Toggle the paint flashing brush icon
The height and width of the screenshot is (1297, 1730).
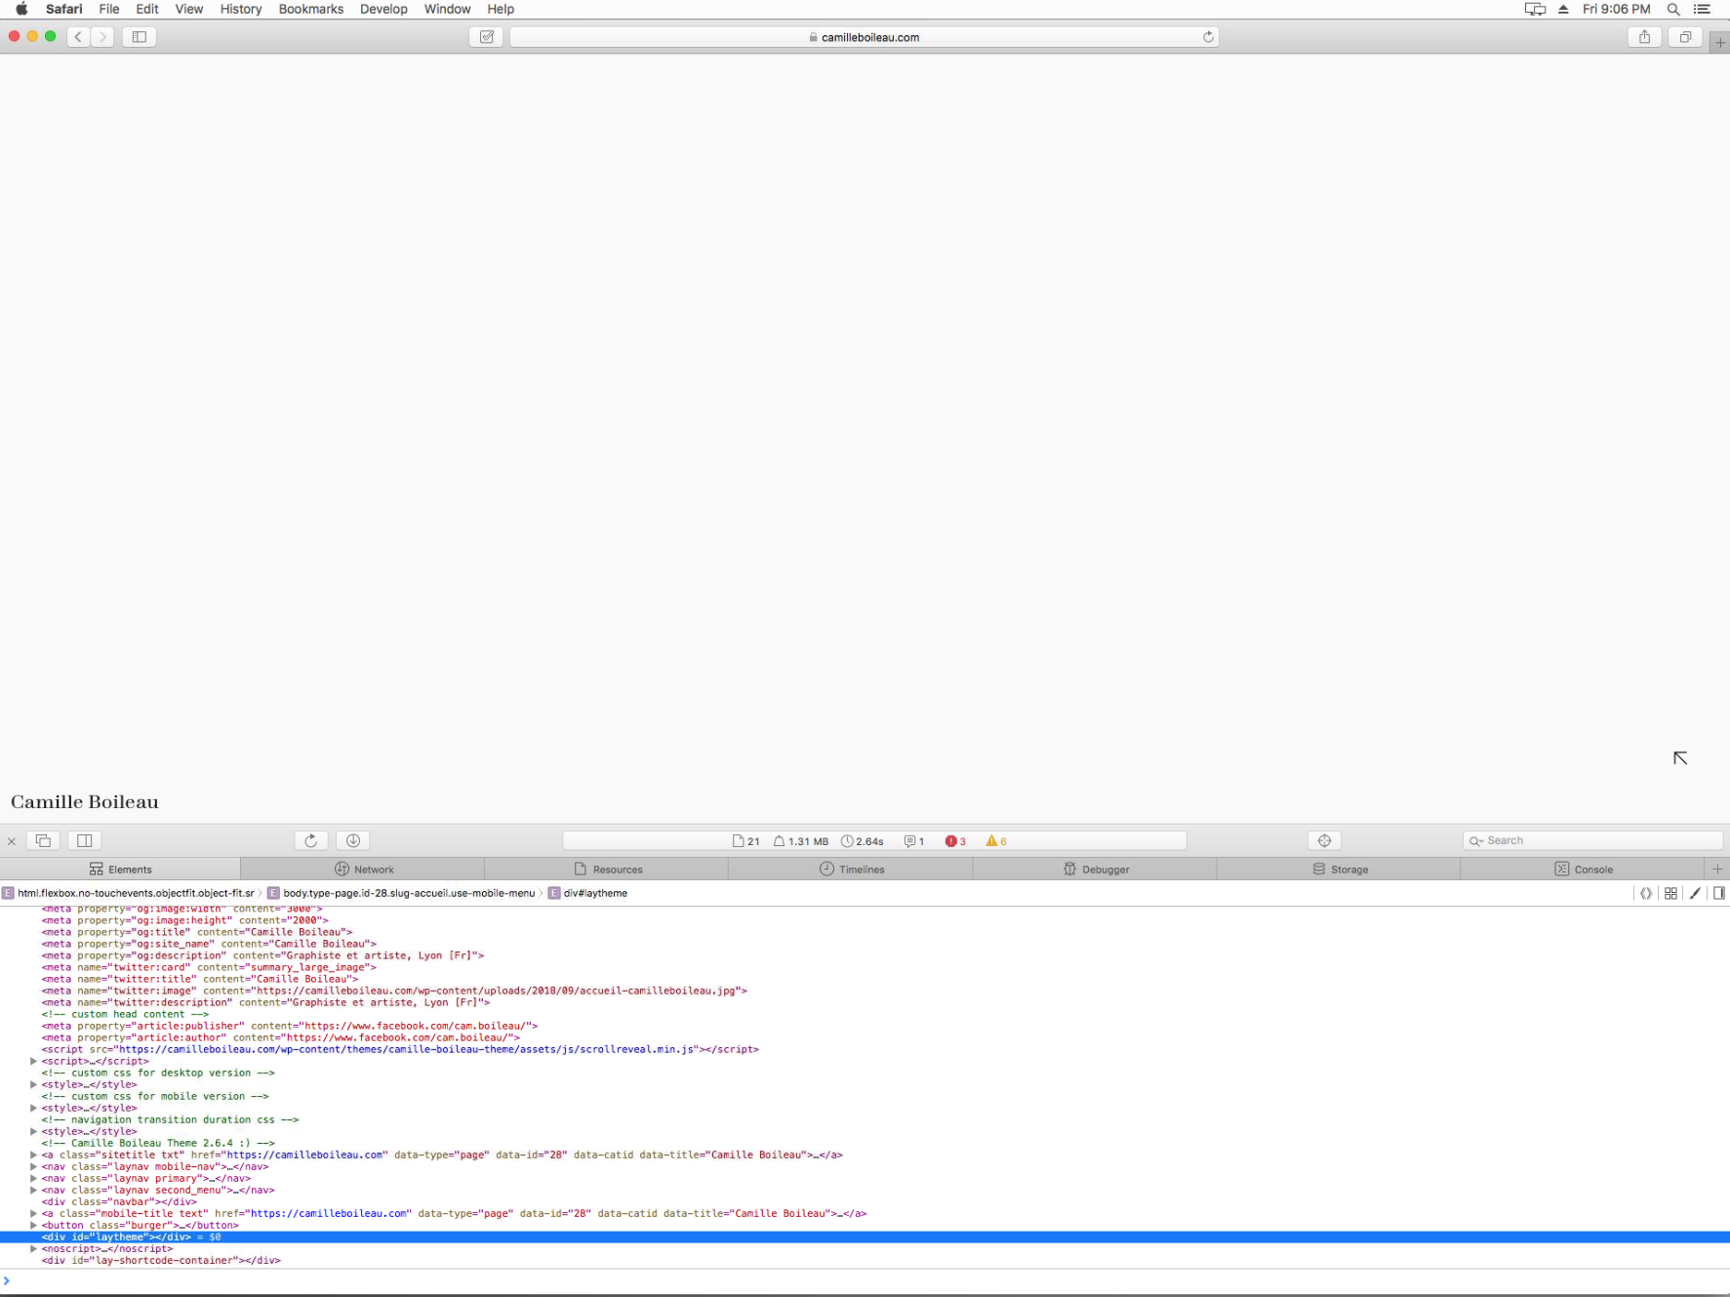(1695, 893)
